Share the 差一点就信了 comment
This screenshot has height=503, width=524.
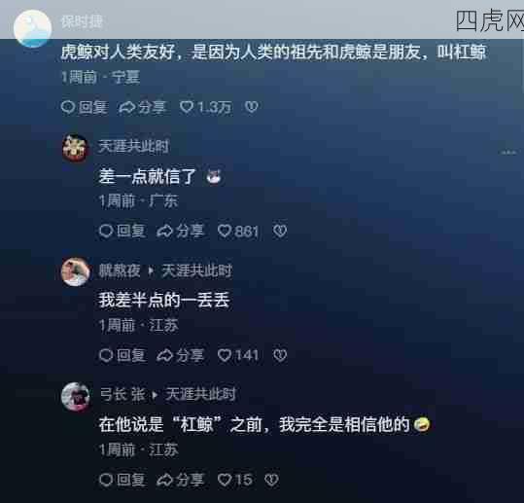coord(180,232)
